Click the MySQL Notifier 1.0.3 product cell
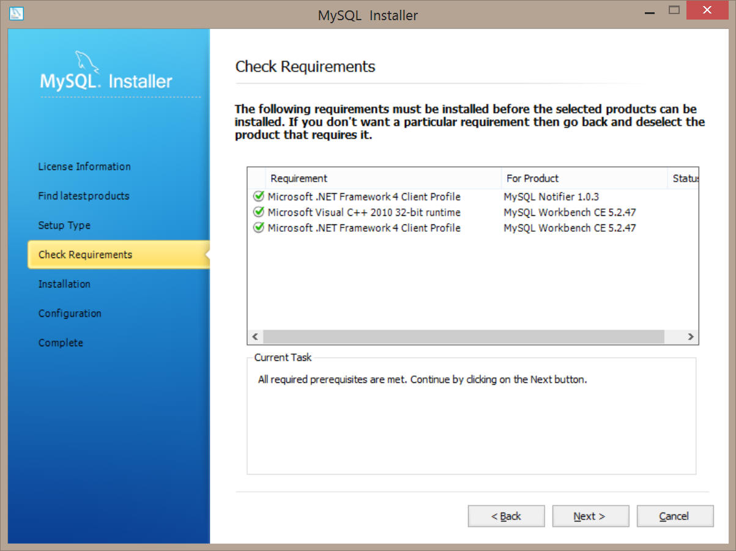Viewport: 736px width, 551px height. 551,197
